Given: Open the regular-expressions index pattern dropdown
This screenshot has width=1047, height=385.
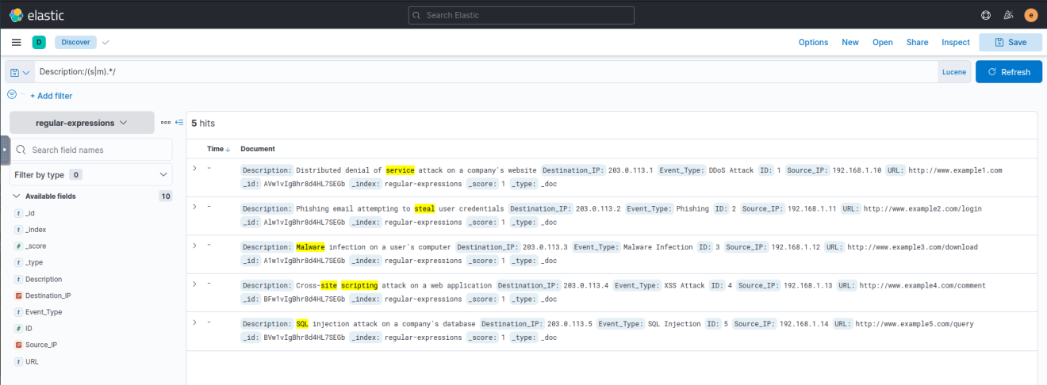Looking at the screenshot, I should (x=82, y=123).
